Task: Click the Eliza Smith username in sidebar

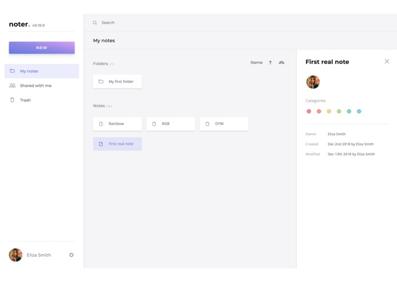Action: [39, 255]
